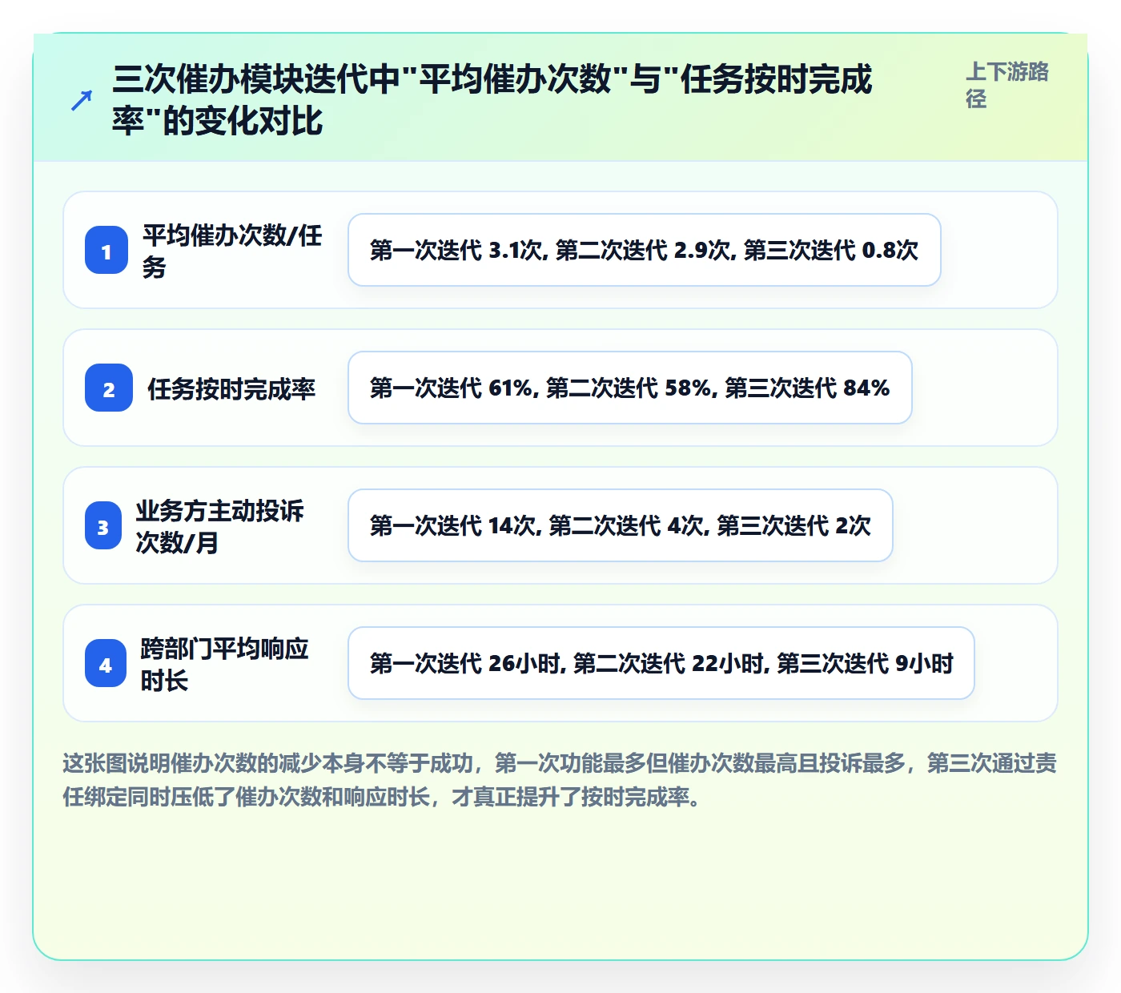The image size is (1121, 993).
Task: Click the number 2 badge
Action: point(109,388)
